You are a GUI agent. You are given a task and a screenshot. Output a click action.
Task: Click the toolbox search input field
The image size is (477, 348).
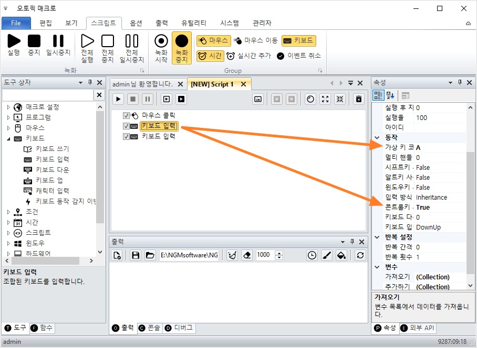47,95
